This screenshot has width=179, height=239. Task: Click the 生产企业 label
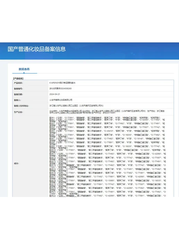click(x=18, y=112)
